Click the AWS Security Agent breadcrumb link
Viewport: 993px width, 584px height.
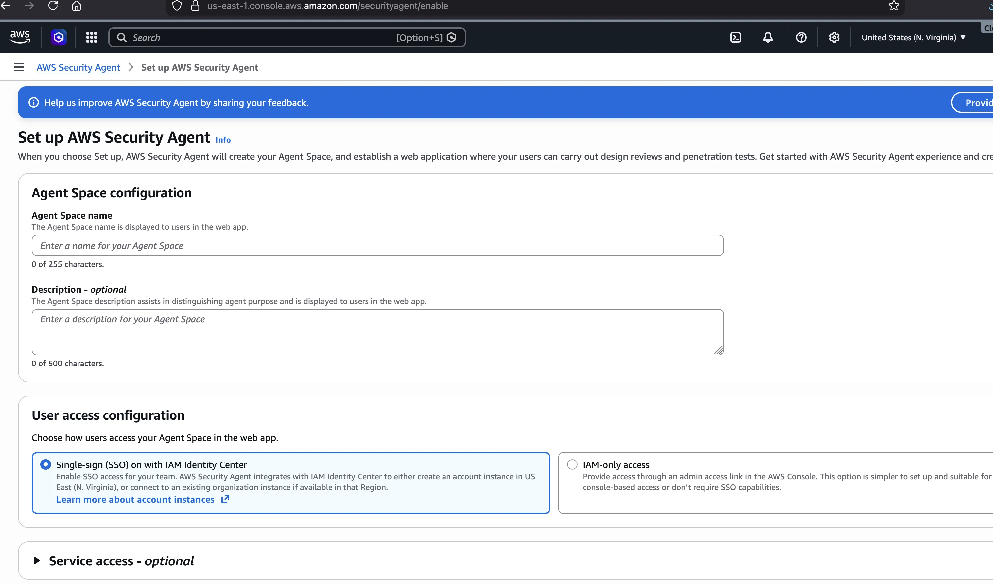[78, 67]
